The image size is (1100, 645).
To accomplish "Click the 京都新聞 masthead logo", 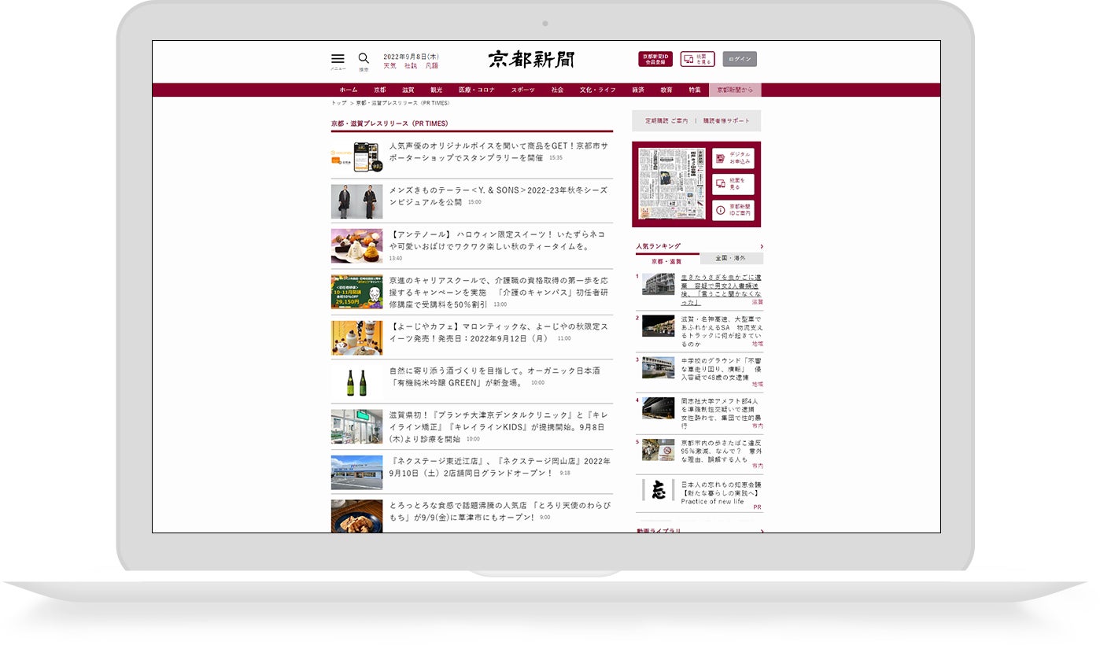I will (x=532, y=59).
